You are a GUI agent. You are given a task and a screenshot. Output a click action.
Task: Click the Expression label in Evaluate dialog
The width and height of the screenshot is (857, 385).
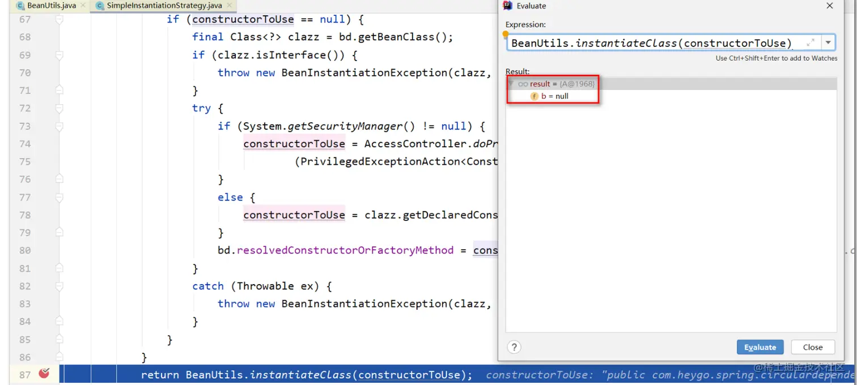pyautogui.click(x=526, y=25)
